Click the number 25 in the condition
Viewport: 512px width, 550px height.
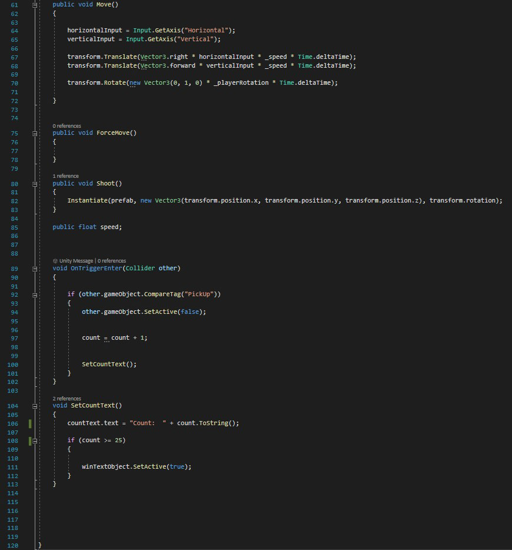tap(118, 440)
